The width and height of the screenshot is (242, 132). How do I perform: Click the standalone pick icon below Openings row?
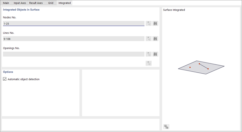click(x=149, y=63)
